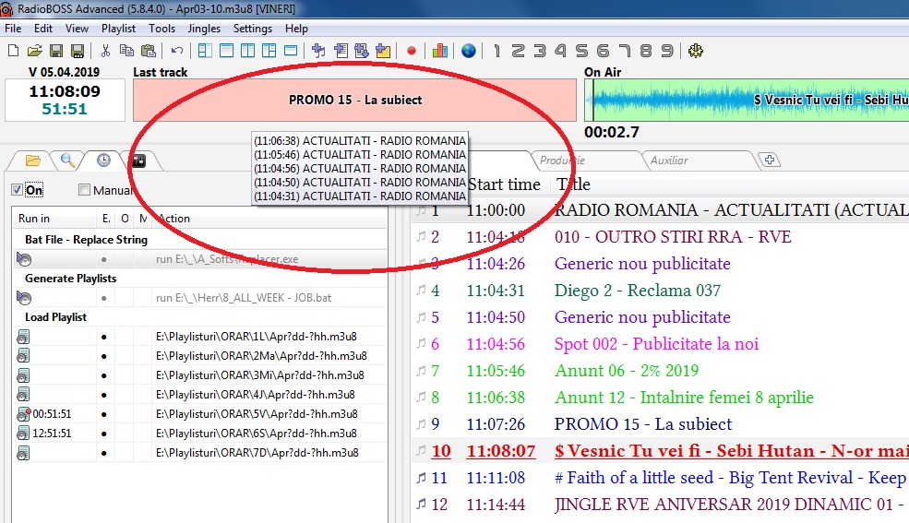
Task: Select the ORAR\5V event running in 00:51:51
Action: coord(200,414)
